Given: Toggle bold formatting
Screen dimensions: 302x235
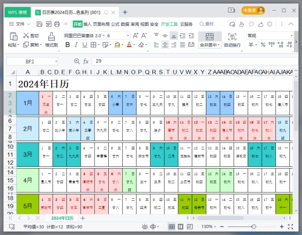Looking at the screenshot, I should coord(67,45).
